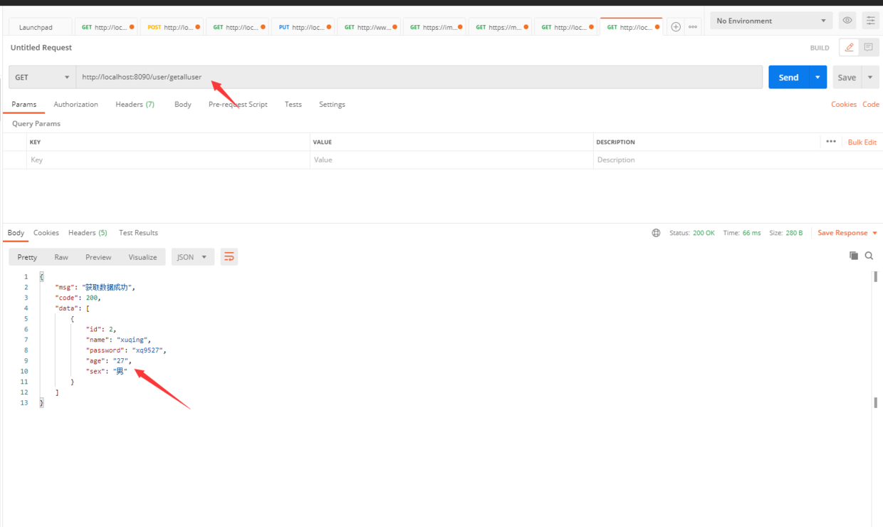Select the response Body tab

pyautogui.click(x=16, y=233)
